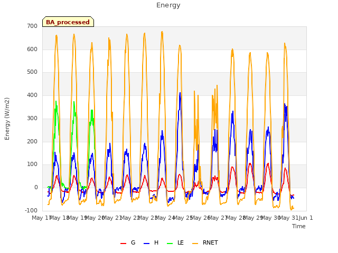
Task: Click the -100 y-axis tick value
Action: [31, 210]
